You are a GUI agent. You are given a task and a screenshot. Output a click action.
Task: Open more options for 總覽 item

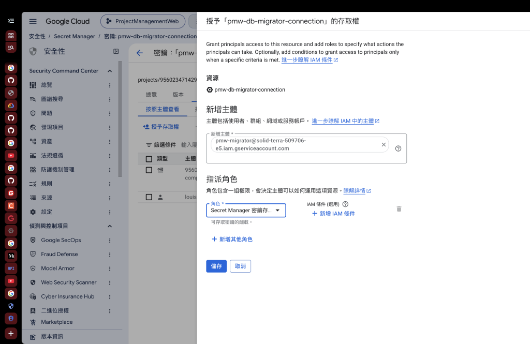[x=110, y=85]
